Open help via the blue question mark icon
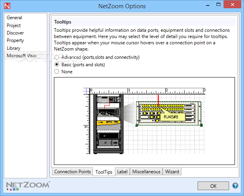 (235, 185)
